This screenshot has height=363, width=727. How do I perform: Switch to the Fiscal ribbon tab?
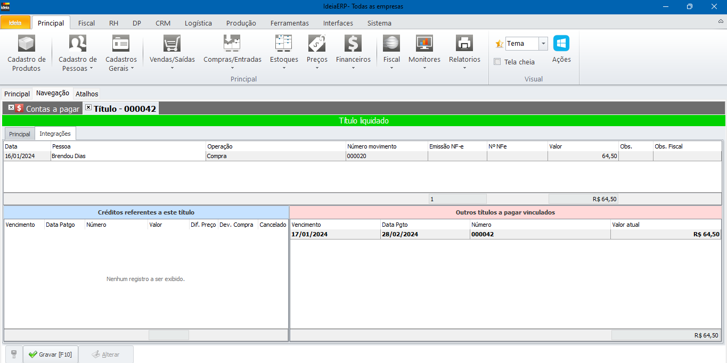point(86,23)
